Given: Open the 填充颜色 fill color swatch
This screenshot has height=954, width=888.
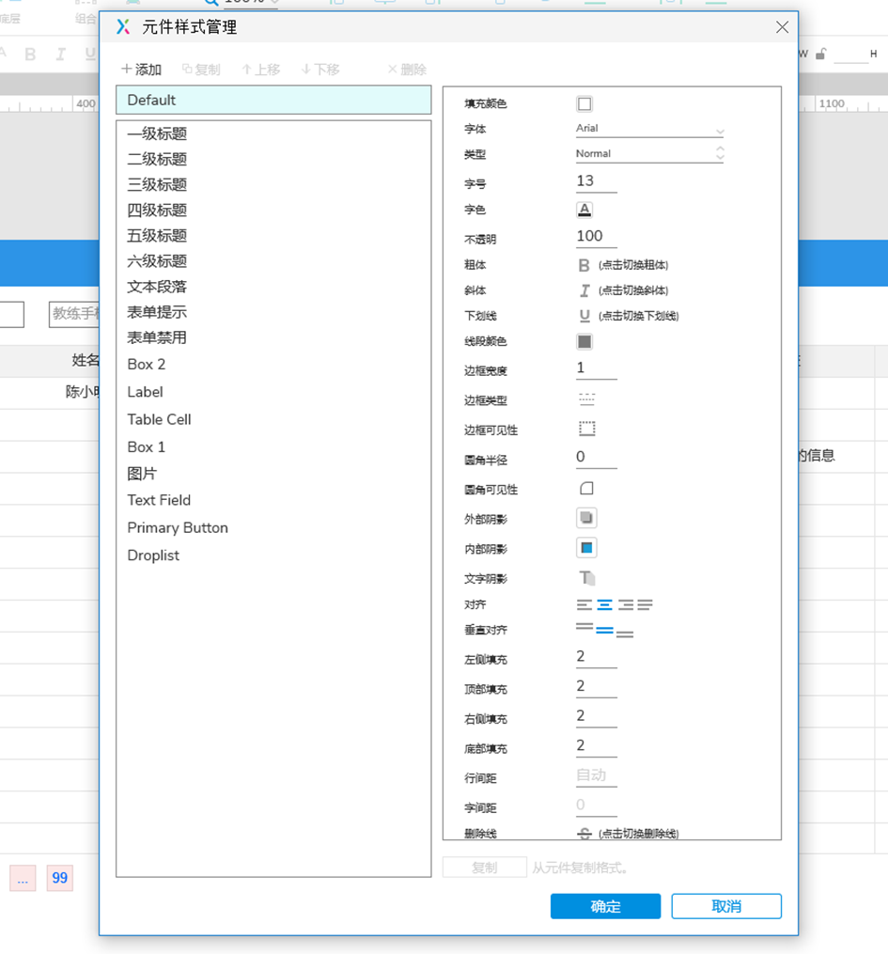Looking at the screenshot, I should pos(584,104).
